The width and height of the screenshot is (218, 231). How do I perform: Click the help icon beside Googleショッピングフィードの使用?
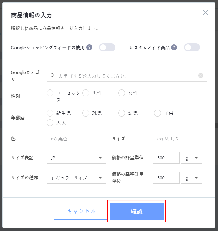89,47
